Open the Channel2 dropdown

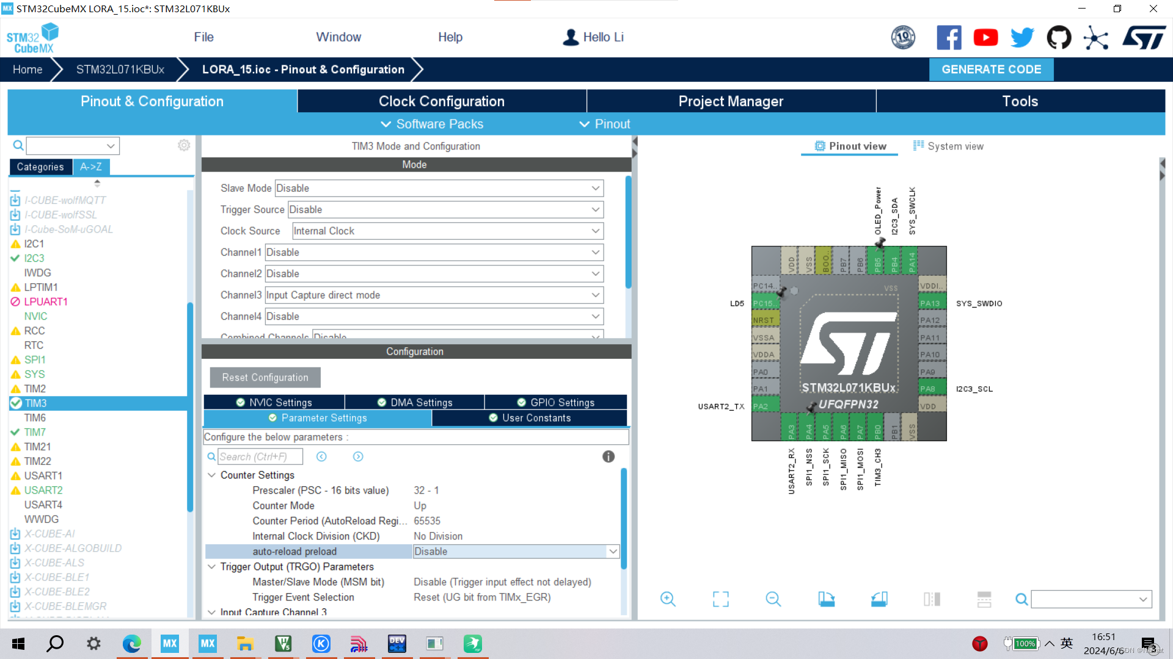[434, 274]
